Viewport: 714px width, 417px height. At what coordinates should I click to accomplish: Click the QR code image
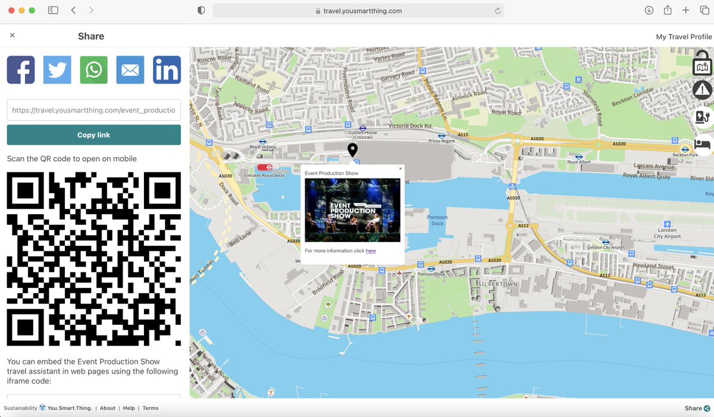[94, 259]
